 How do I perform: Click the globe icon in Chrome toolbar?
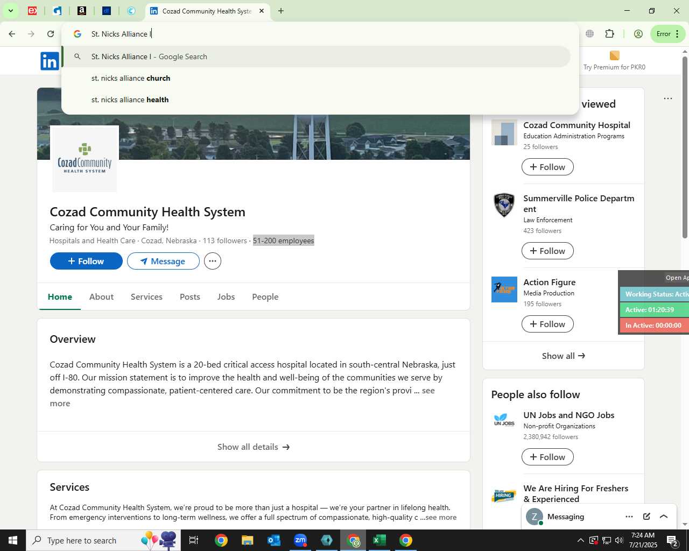coord(590,34)
